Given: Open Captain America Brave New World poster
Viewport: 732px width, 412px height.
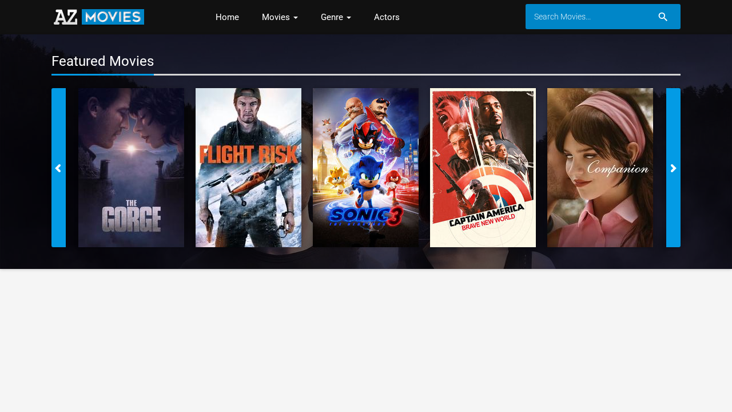Looking at the screenshot, I should (483, 168).
